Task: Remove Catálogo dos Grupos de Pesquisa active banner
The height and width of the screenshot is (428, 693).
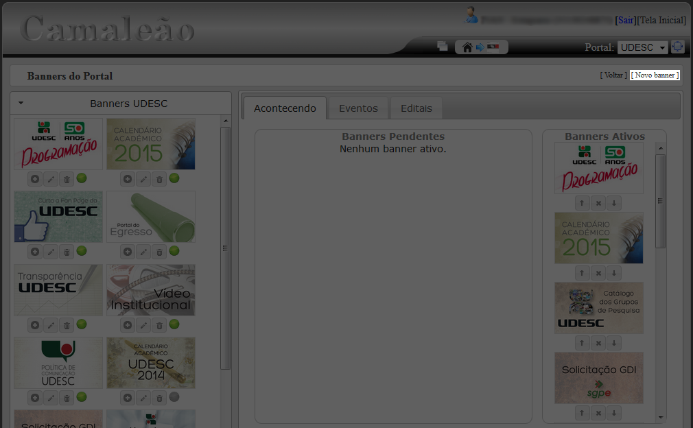Action: (598, 343)
